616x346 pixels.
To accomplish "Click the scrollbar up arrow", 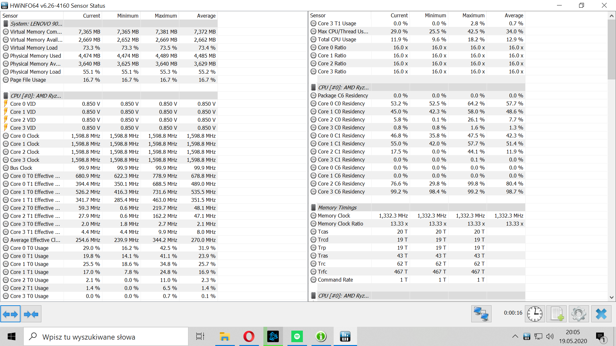I will tap(612, 16).
